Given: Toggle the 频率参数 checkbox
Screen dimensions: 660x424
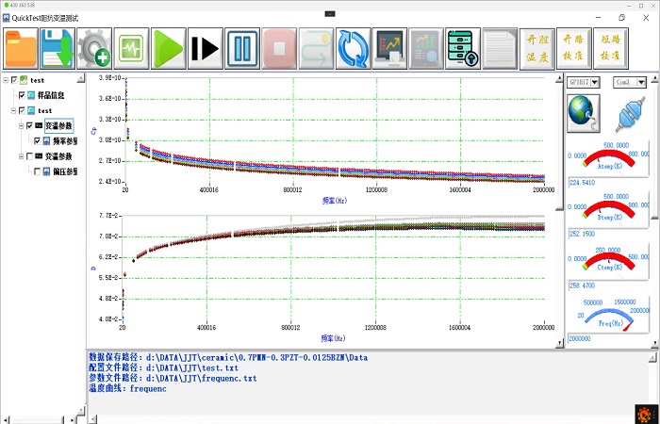Looking at the screenshot, I should [38, 141].
